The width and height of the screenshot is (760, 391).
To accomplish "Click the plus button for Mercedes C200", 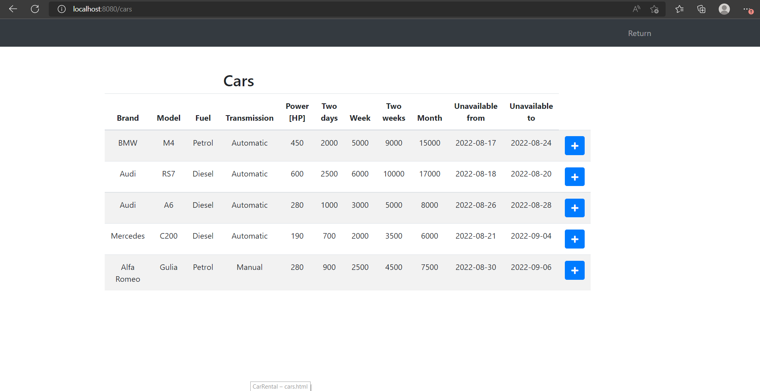I will (x=574, y=239).
